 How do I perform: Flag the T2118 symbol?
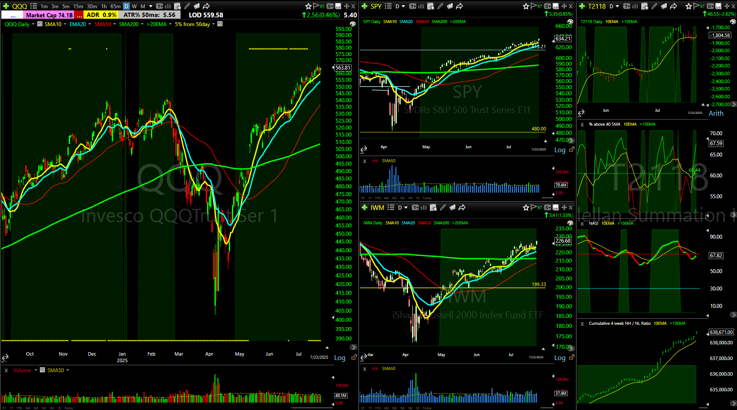click(x=696, y=6)
